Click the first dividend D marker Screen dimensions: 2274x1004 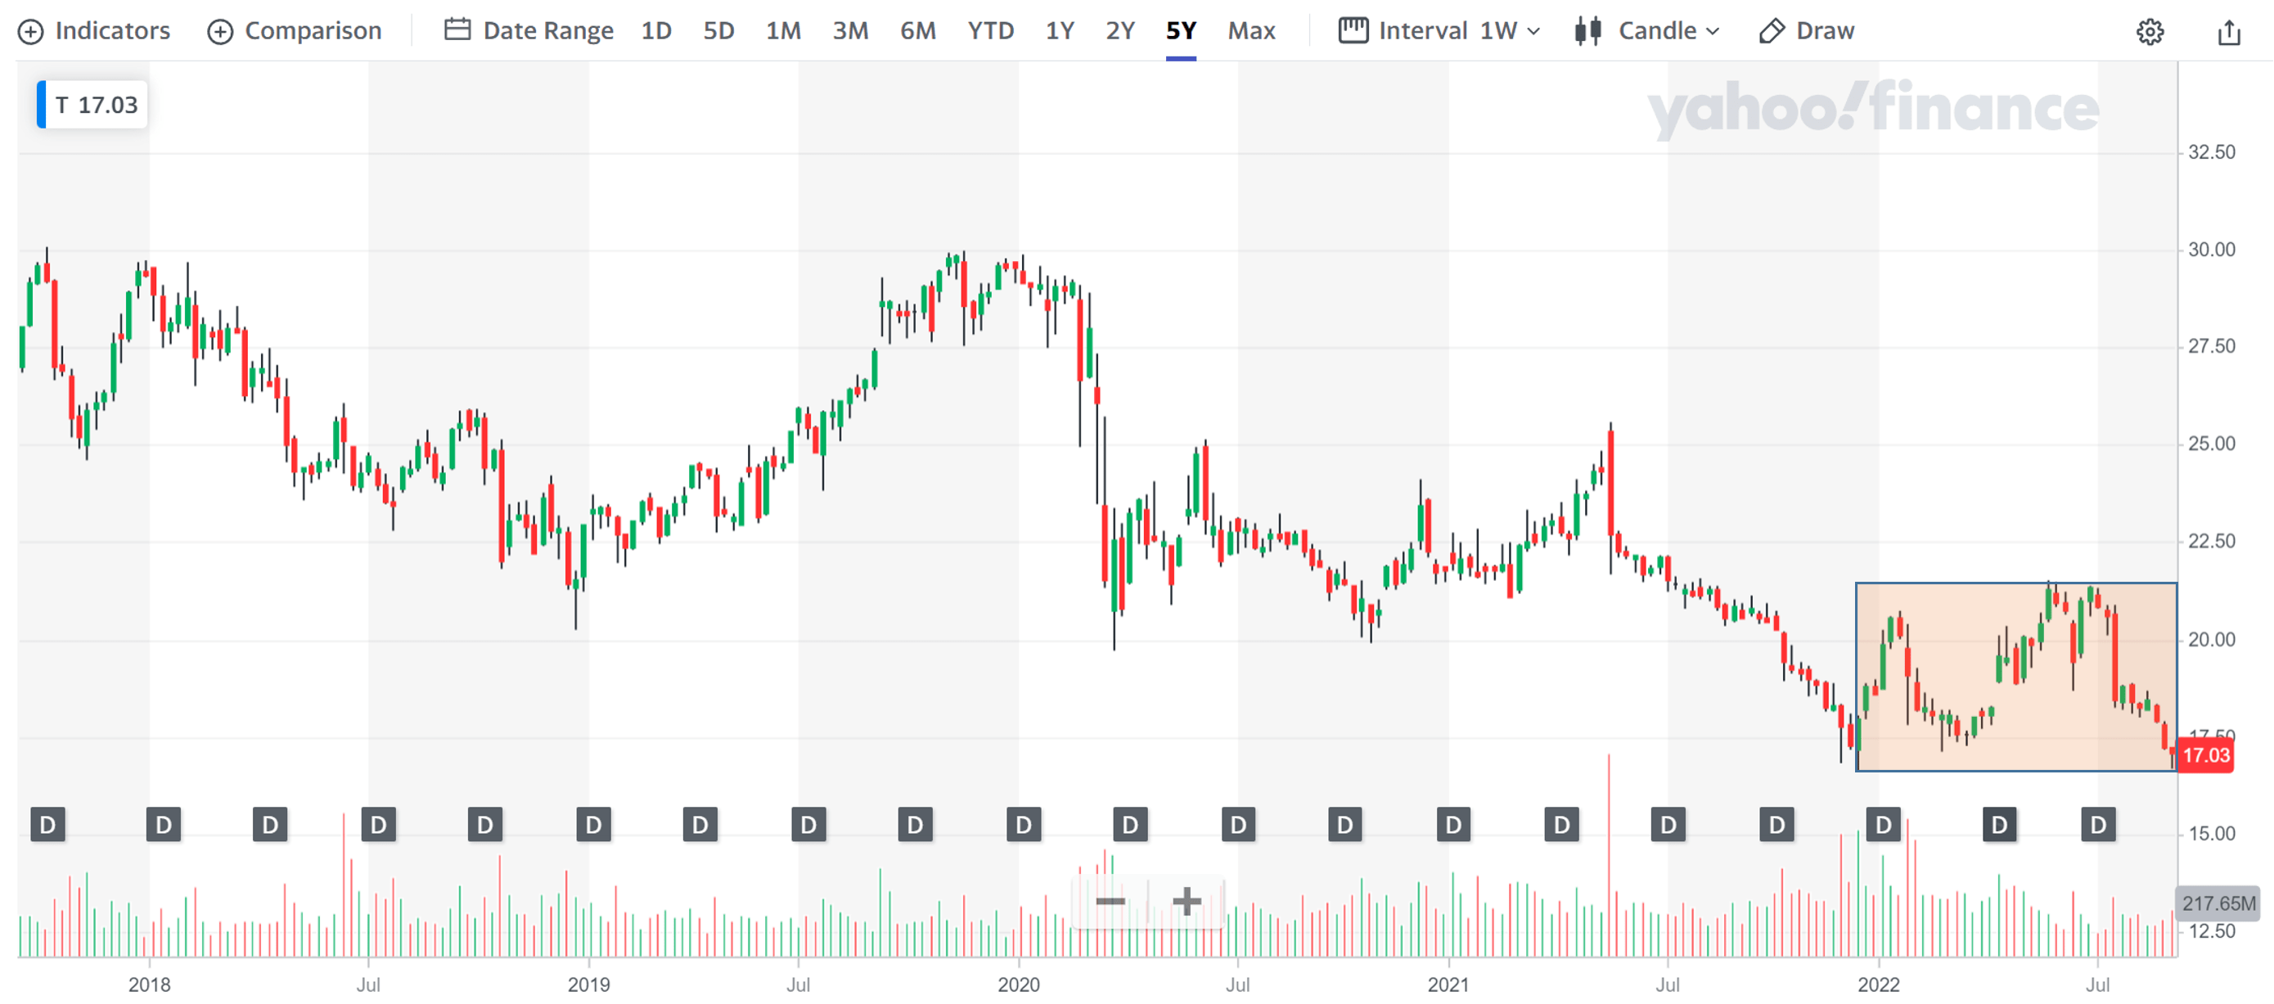(47, 825)
